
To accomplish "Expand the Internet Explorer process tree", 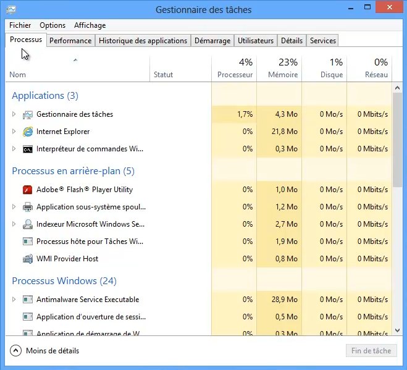I will click(14, 132).
